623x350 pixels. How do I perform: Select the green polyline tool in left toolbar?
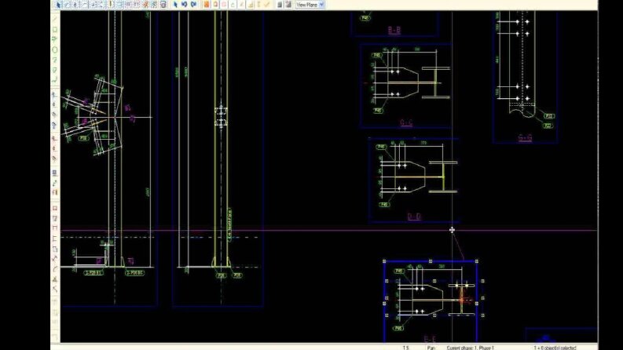(x=55, y=39)
